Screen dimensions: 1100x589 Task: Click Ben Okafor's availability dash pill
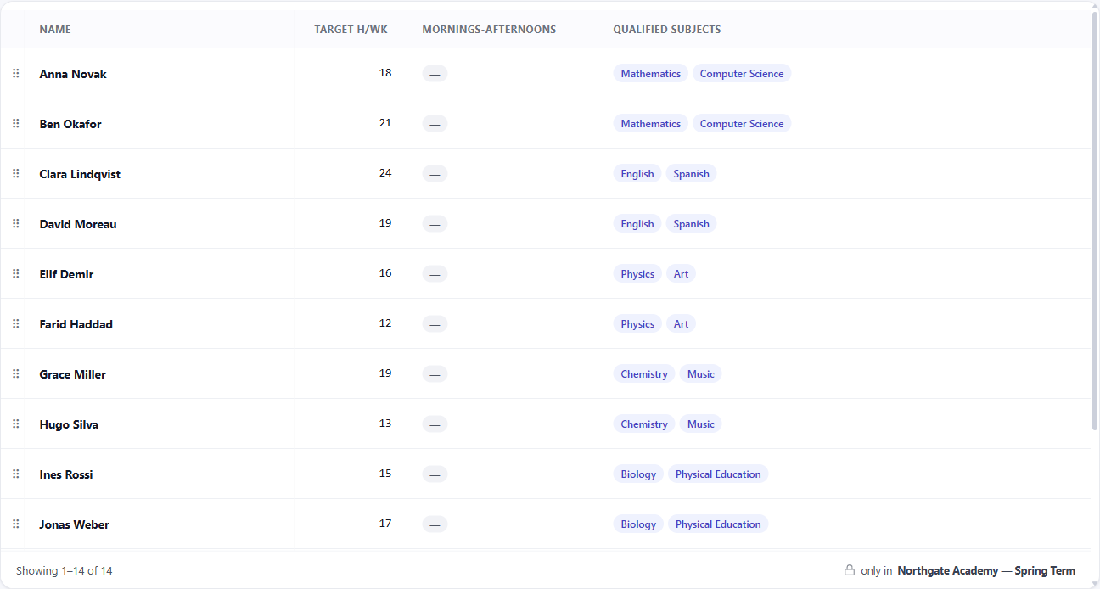click(x=435, y=124)
